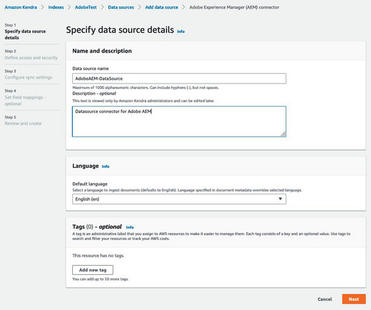Screen dimensions: 371x310
Task: Select Step 1 Specify data source details
Action: click(25, 34)
